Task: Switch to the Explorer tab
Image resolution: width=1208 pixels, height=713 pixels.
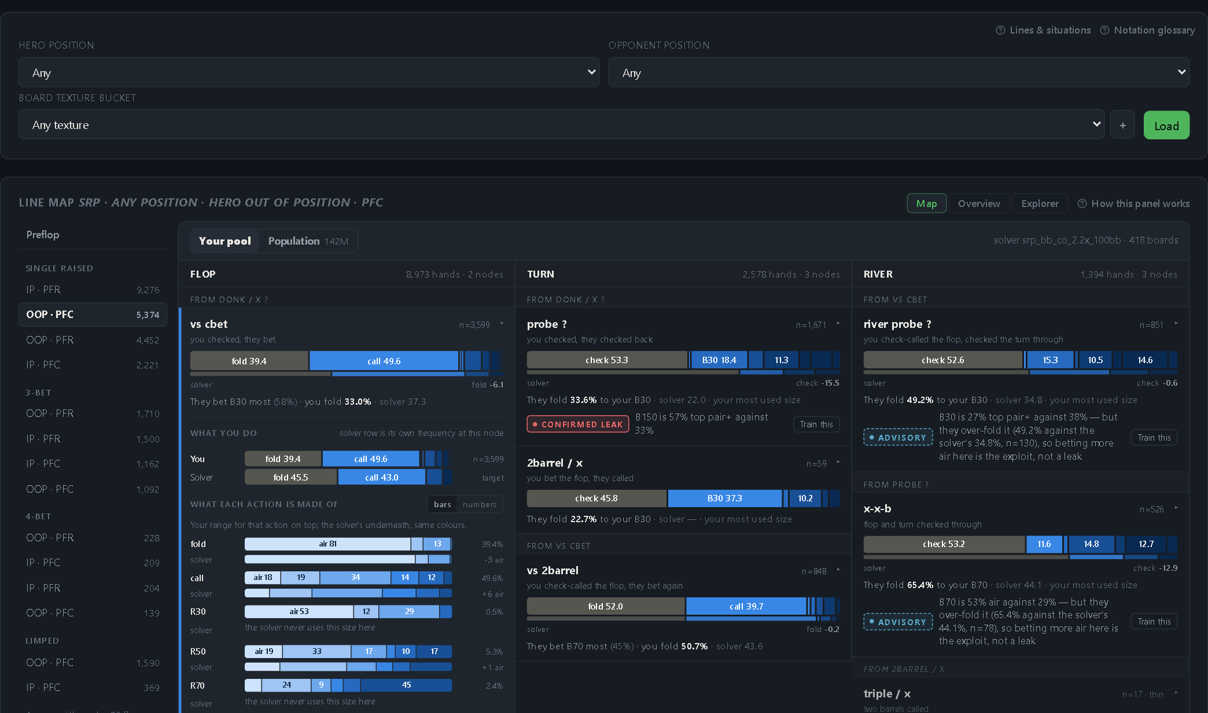Action: (1040, 204)
